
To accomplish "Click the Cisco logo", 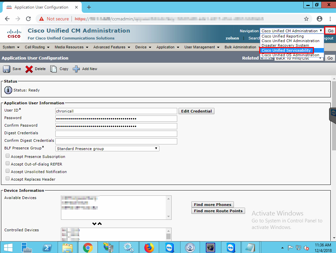I will point(14,34).
